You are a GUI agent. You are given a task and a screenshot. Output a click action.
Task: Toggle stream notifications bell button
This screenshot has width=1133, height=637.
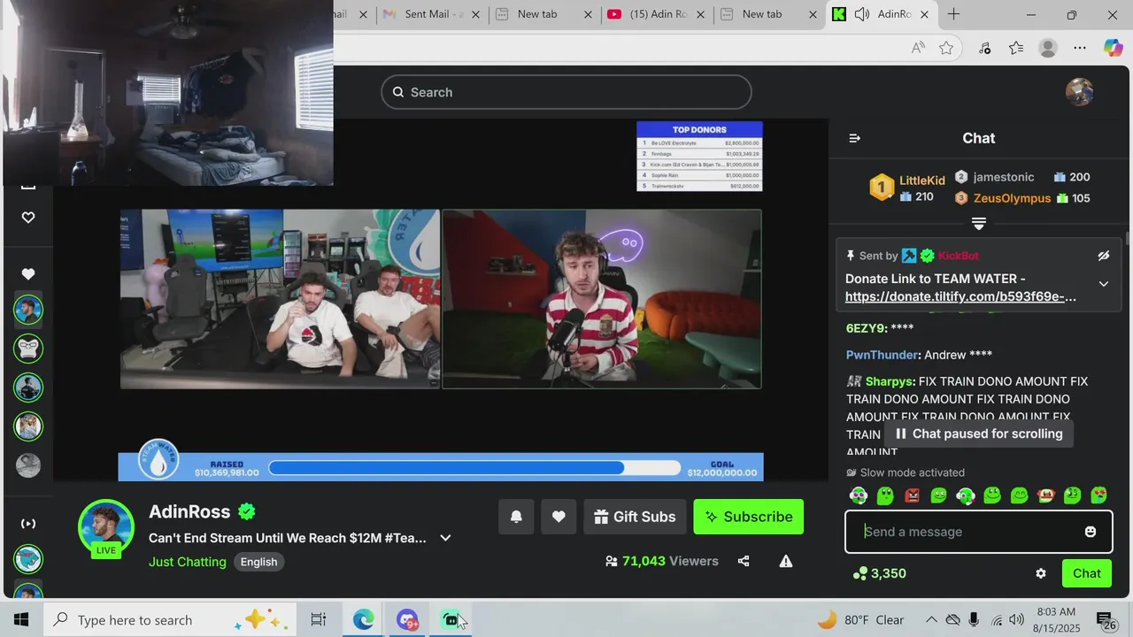[x=516, y=517]
